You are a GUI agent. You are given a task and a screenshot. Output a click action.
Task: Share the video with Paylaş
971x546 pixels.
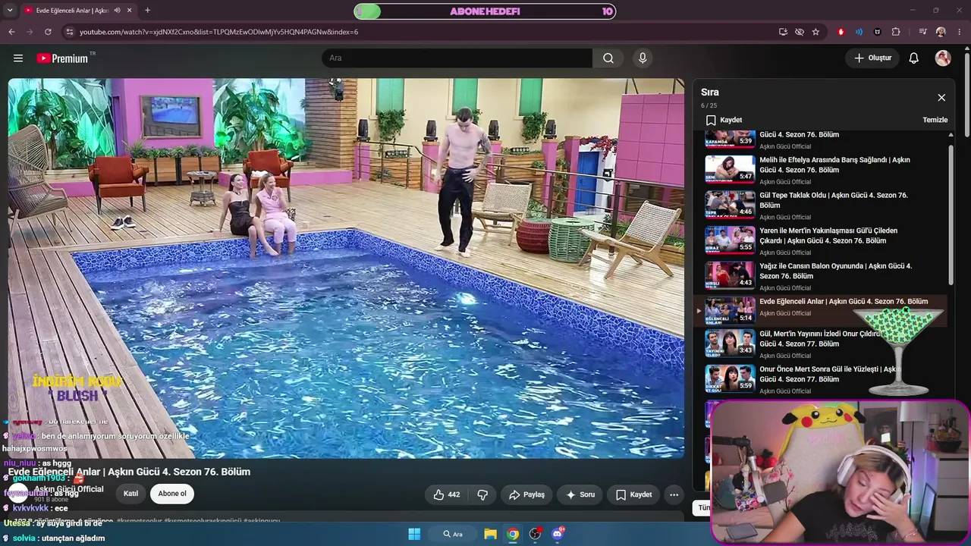coord(526,494)
